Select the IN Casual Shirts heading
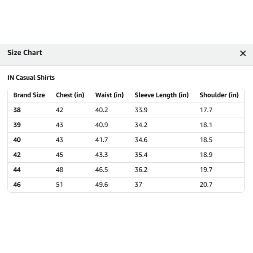 (x=31, y=78)
